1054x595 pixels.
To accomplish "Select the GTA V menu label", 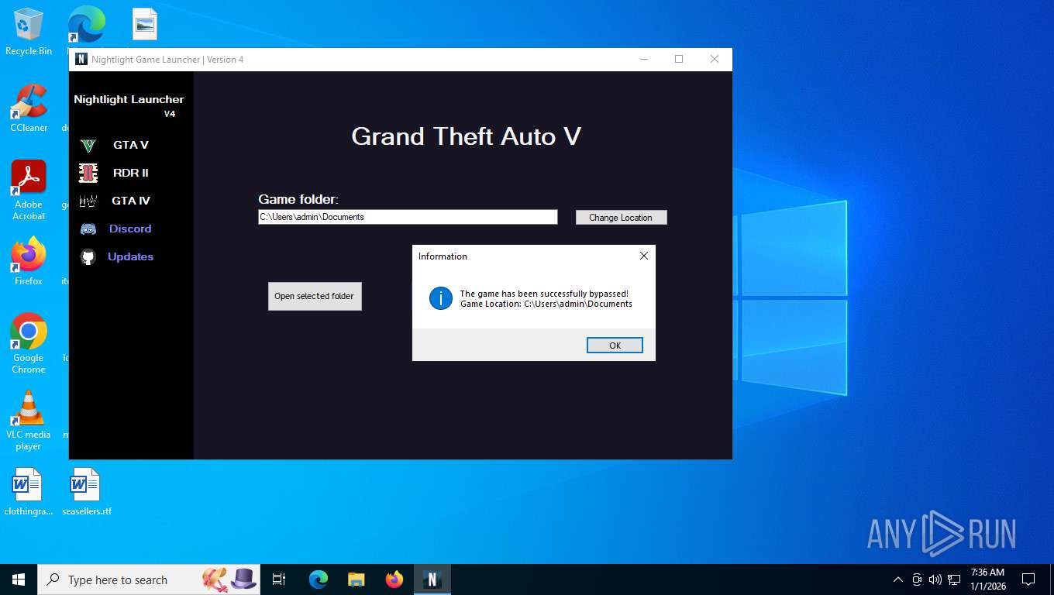I will [x=131, y=145].
